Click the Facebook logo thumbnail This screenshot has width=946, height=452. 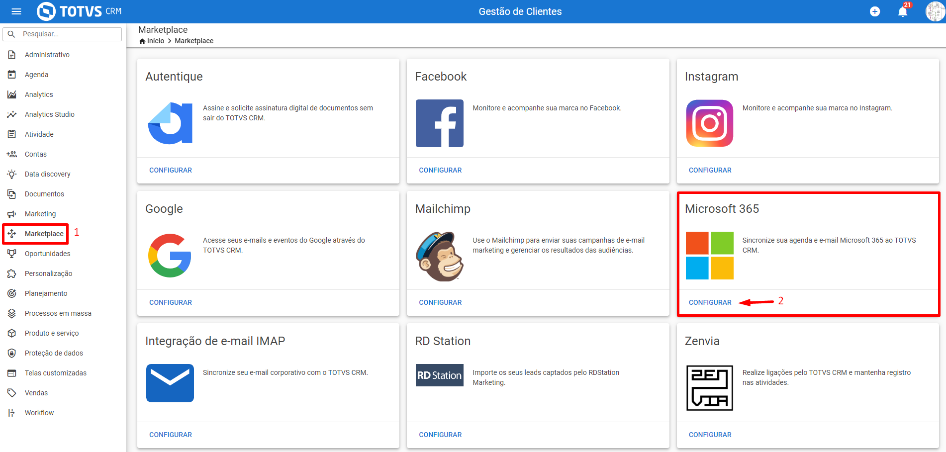point(440,123)
